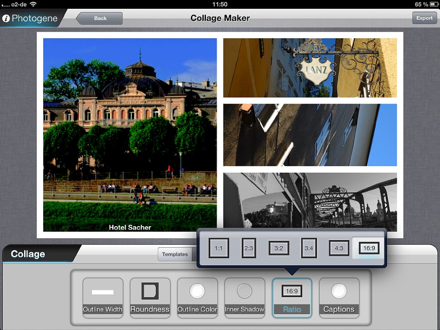
Task: Toggle the Captions option
Action: (x=339, y=298)
